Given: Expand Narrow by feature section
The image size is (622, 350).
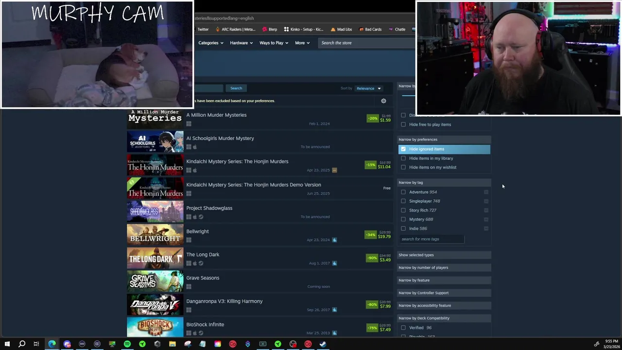Looking at the screenshot, I should point(444,280).
